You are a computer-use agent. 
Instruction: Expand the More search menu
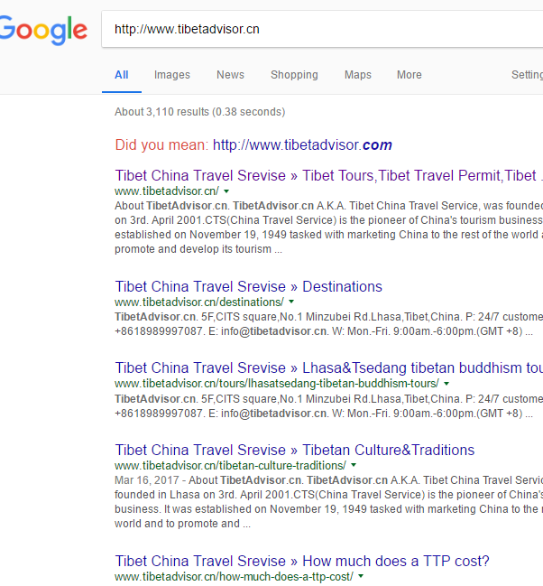tap(410, 75)
